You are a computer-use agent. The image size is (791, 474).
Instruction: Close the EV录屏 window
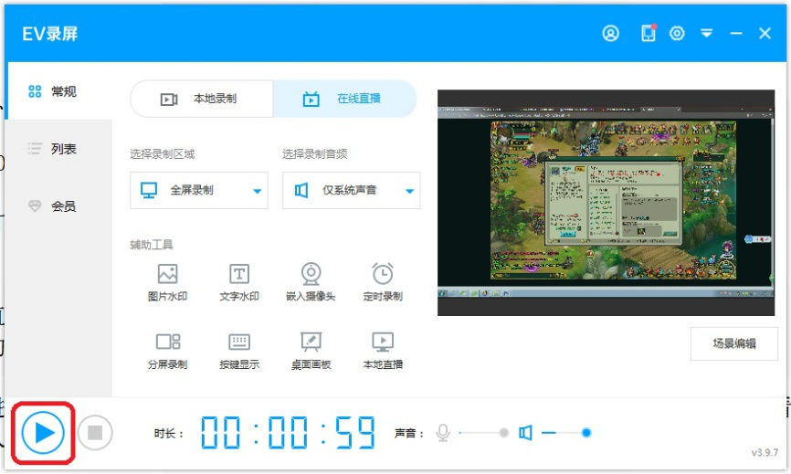pyautogui.click(x=765, y=33)
